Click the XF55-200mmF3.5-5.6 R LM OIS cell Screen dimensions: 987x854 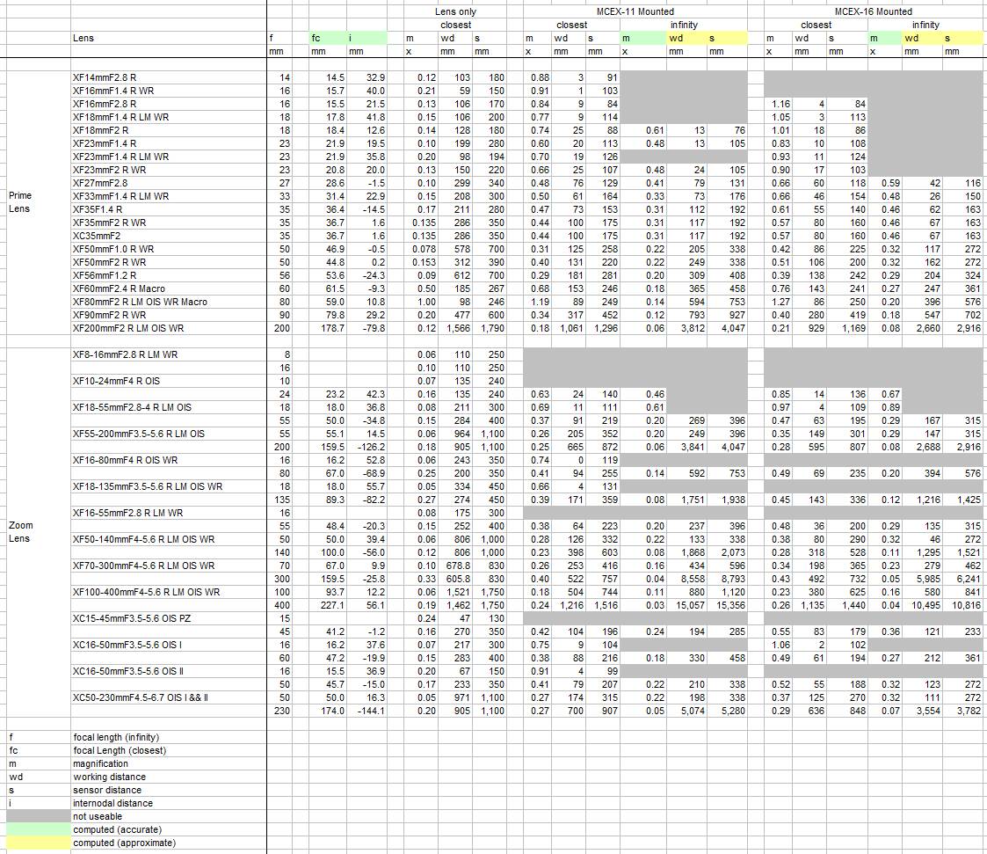(168, 434)
